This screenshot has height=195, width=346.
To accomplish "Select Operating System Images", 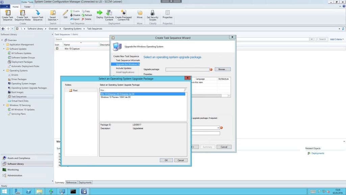I will tap(23, 84).
